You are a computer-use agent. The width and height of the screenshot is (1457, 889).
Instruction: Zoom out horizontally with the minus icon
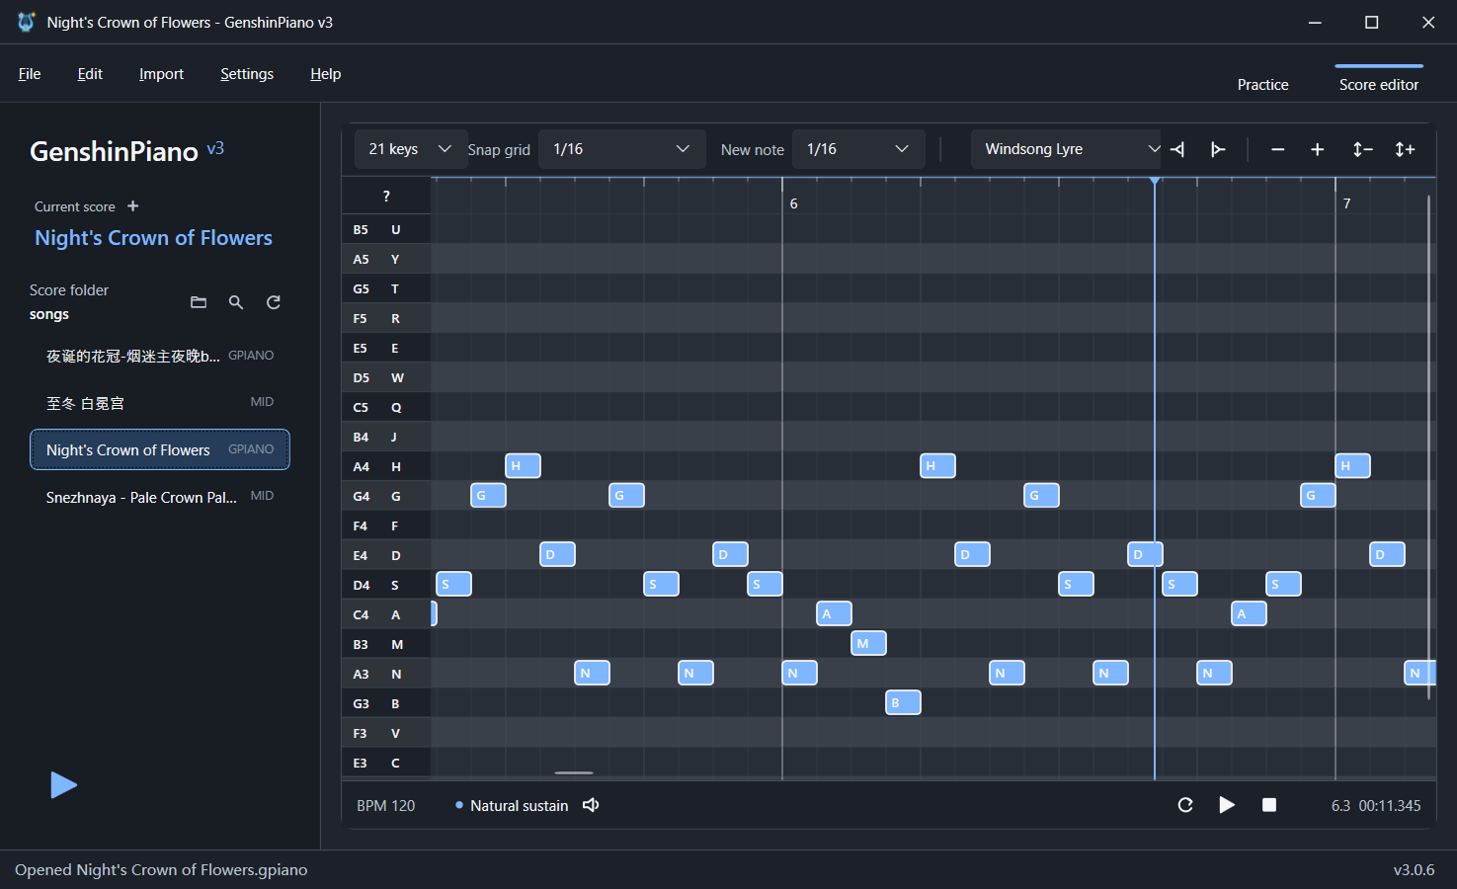click(1277, 149)
